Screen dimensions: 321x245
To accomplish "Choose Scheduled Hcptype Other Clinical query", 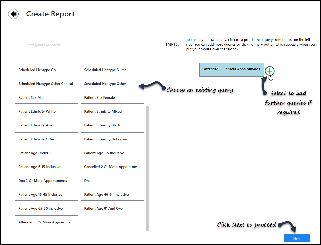I will coord(46,84).
